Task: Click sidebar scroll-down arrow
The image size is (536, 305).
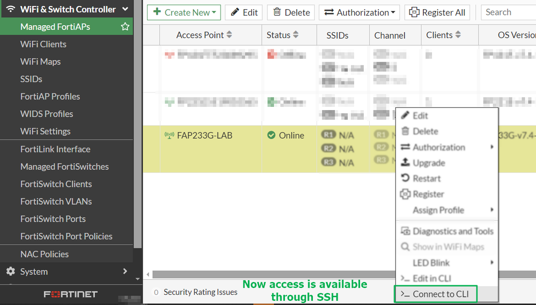Action: pos(137,279)
